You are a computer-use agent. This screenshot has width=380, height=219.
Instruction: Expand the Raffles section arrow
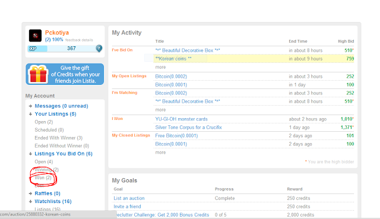(x=30, y=193)
